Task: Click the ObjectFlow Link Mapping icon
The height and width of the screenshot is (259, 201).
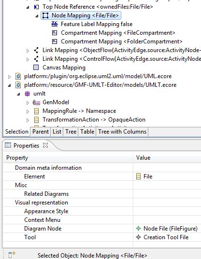Action: 36,50
